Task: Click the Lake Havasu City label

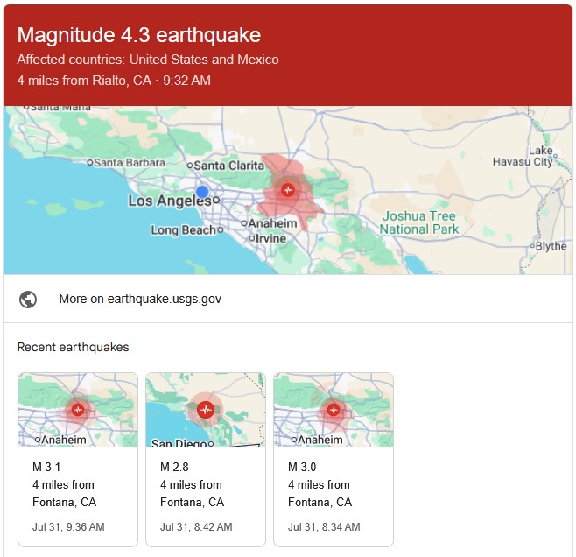Action: tap(535, 156)
